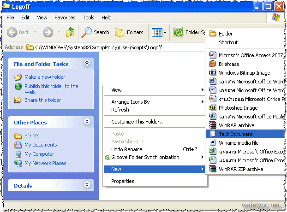Click the WinRAR ZIP archive icon
The image size is (287, 212).
213,169
